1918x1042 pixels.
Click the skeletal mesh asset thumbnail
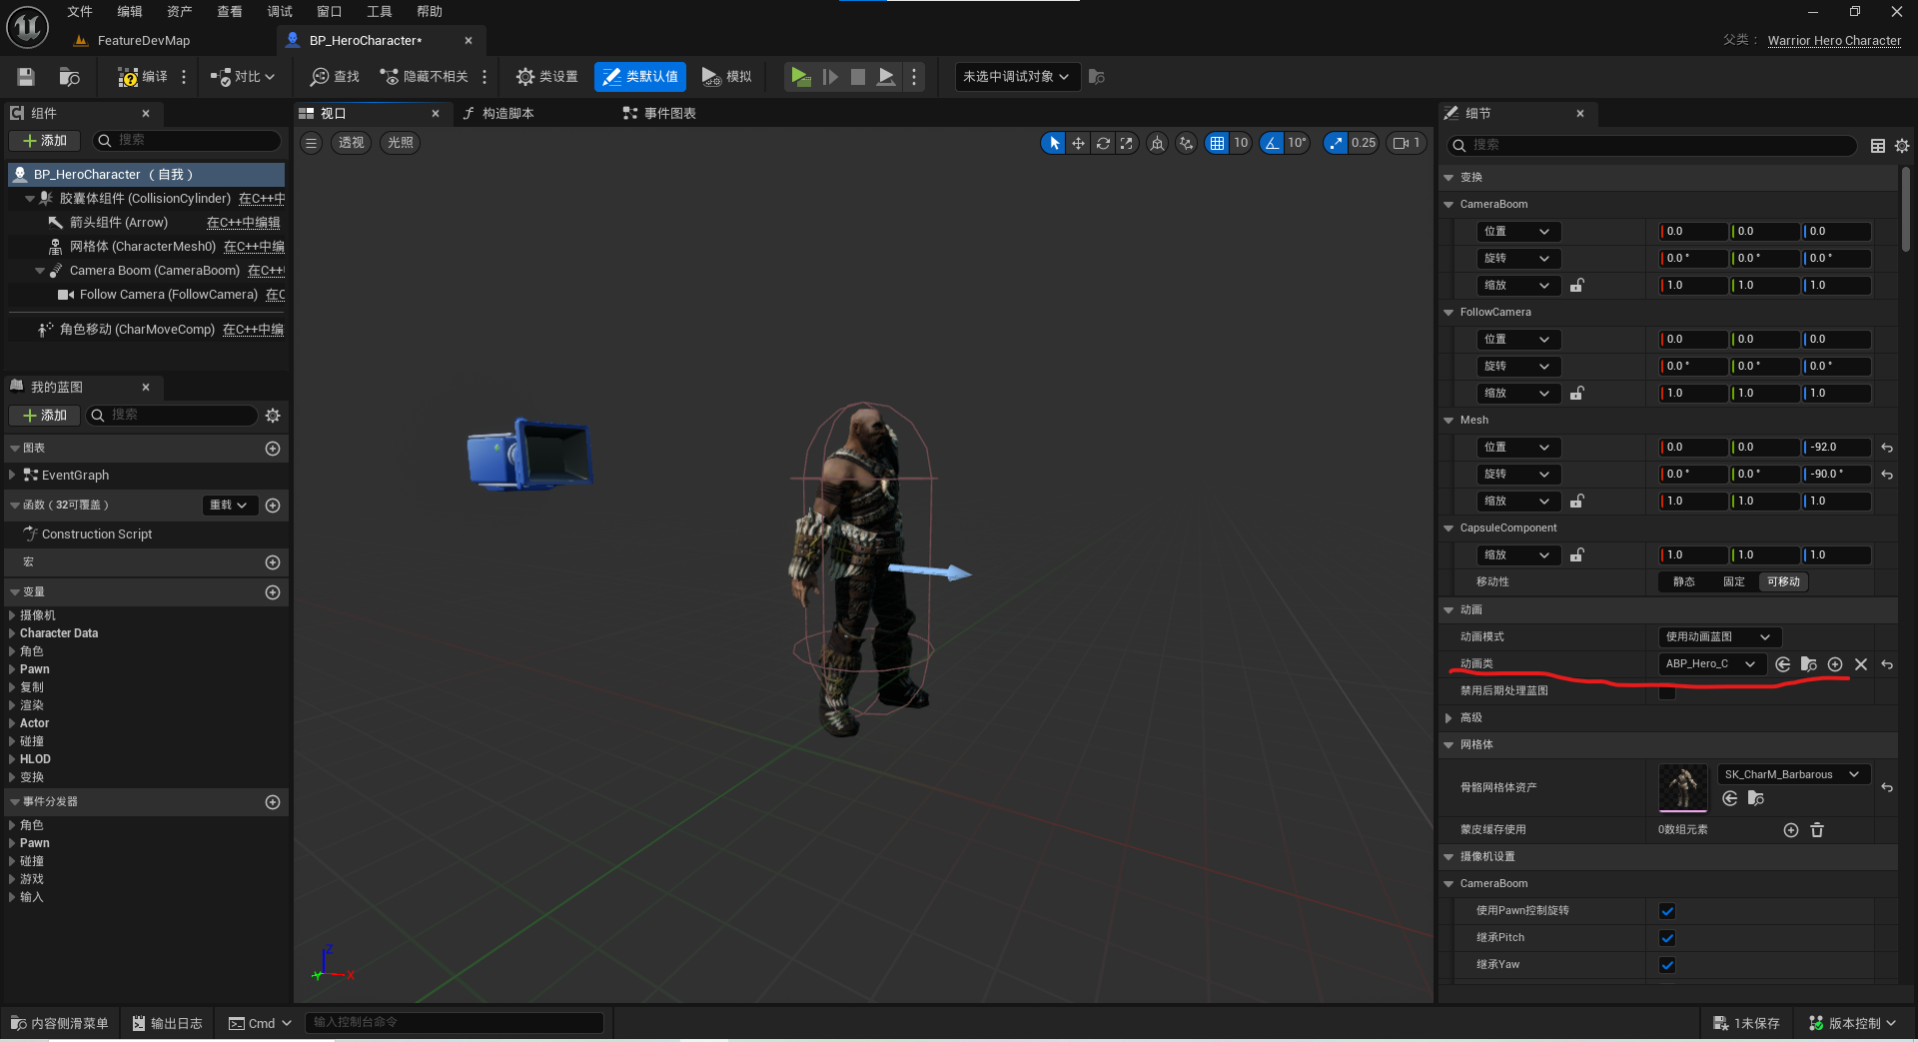[x=1683, y=789]
